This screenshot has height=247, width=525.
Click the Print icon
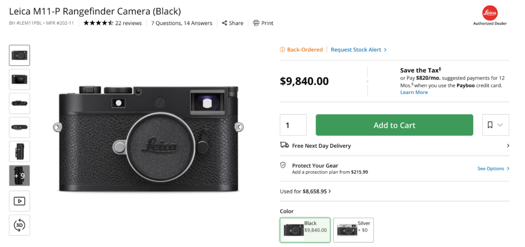(x=256, y=23)
